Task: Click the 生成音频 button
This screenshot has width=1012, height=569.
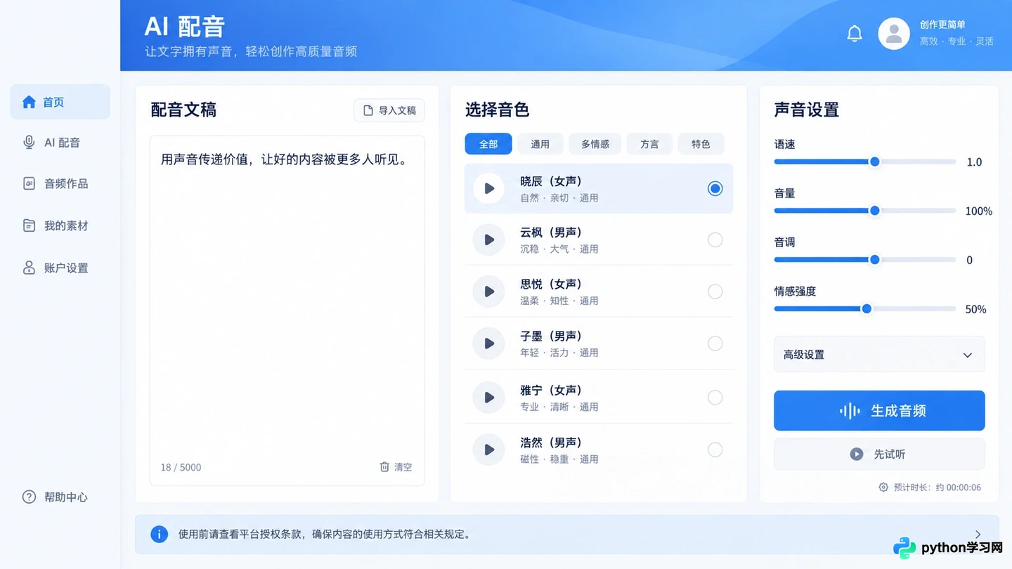Action: coord(879,411)
